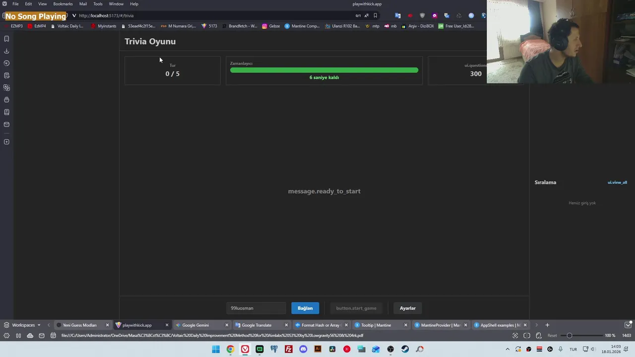This screenshot has height=357, width=635.
Task: Close the Yeni Guess Modları tab
Action: coord(107,325)
